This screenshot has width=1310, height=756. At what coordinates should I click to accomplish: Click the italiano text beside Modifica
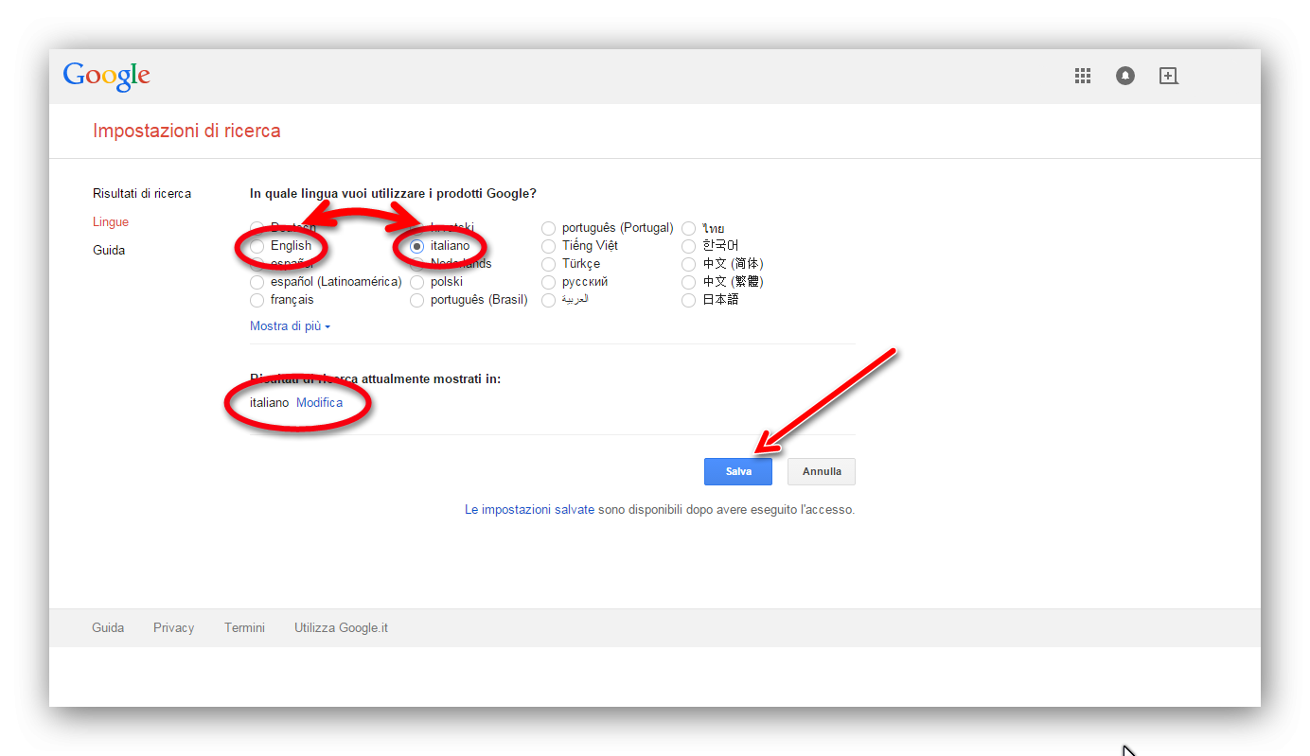click(270, 403)
